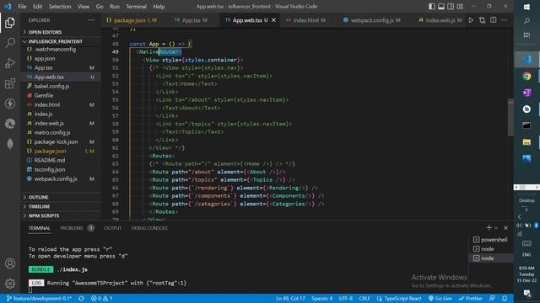Switch to the Output panel tab
Screen dimensions: 540x303
112,228
